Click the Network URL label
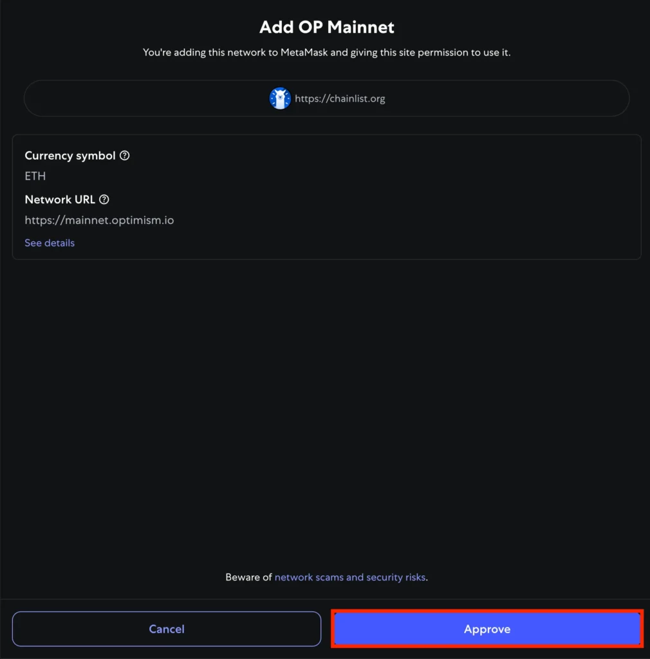Screen dimensions: 650x659 point(60,200)
